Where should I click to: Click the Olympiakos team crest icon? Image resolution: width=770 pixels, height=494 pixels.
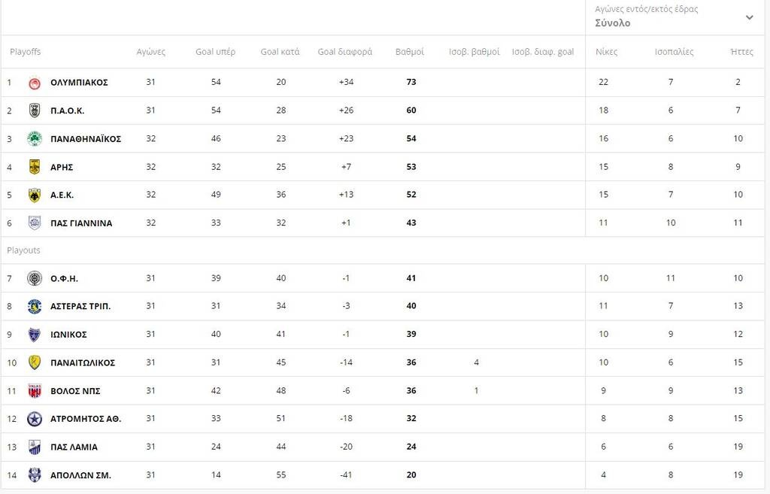[35, 83]
